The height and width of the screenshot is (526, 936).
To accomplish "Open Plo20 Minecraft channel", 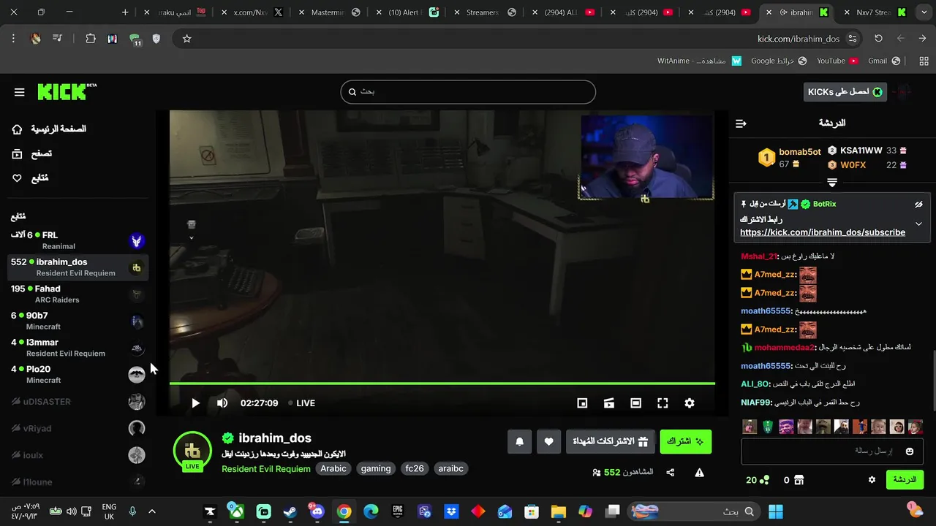I will pos(78,375).
